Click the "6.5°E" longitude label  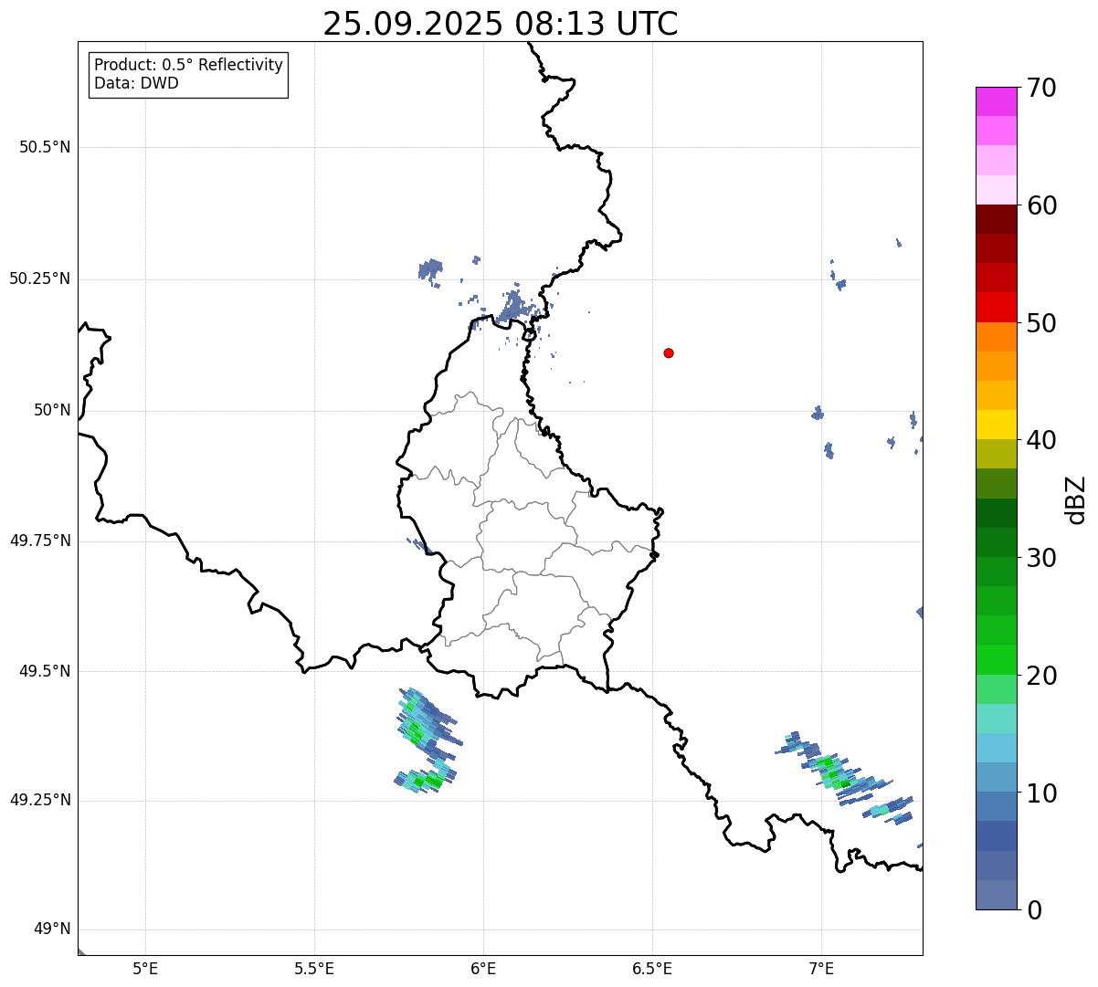(x=652, y=969)
